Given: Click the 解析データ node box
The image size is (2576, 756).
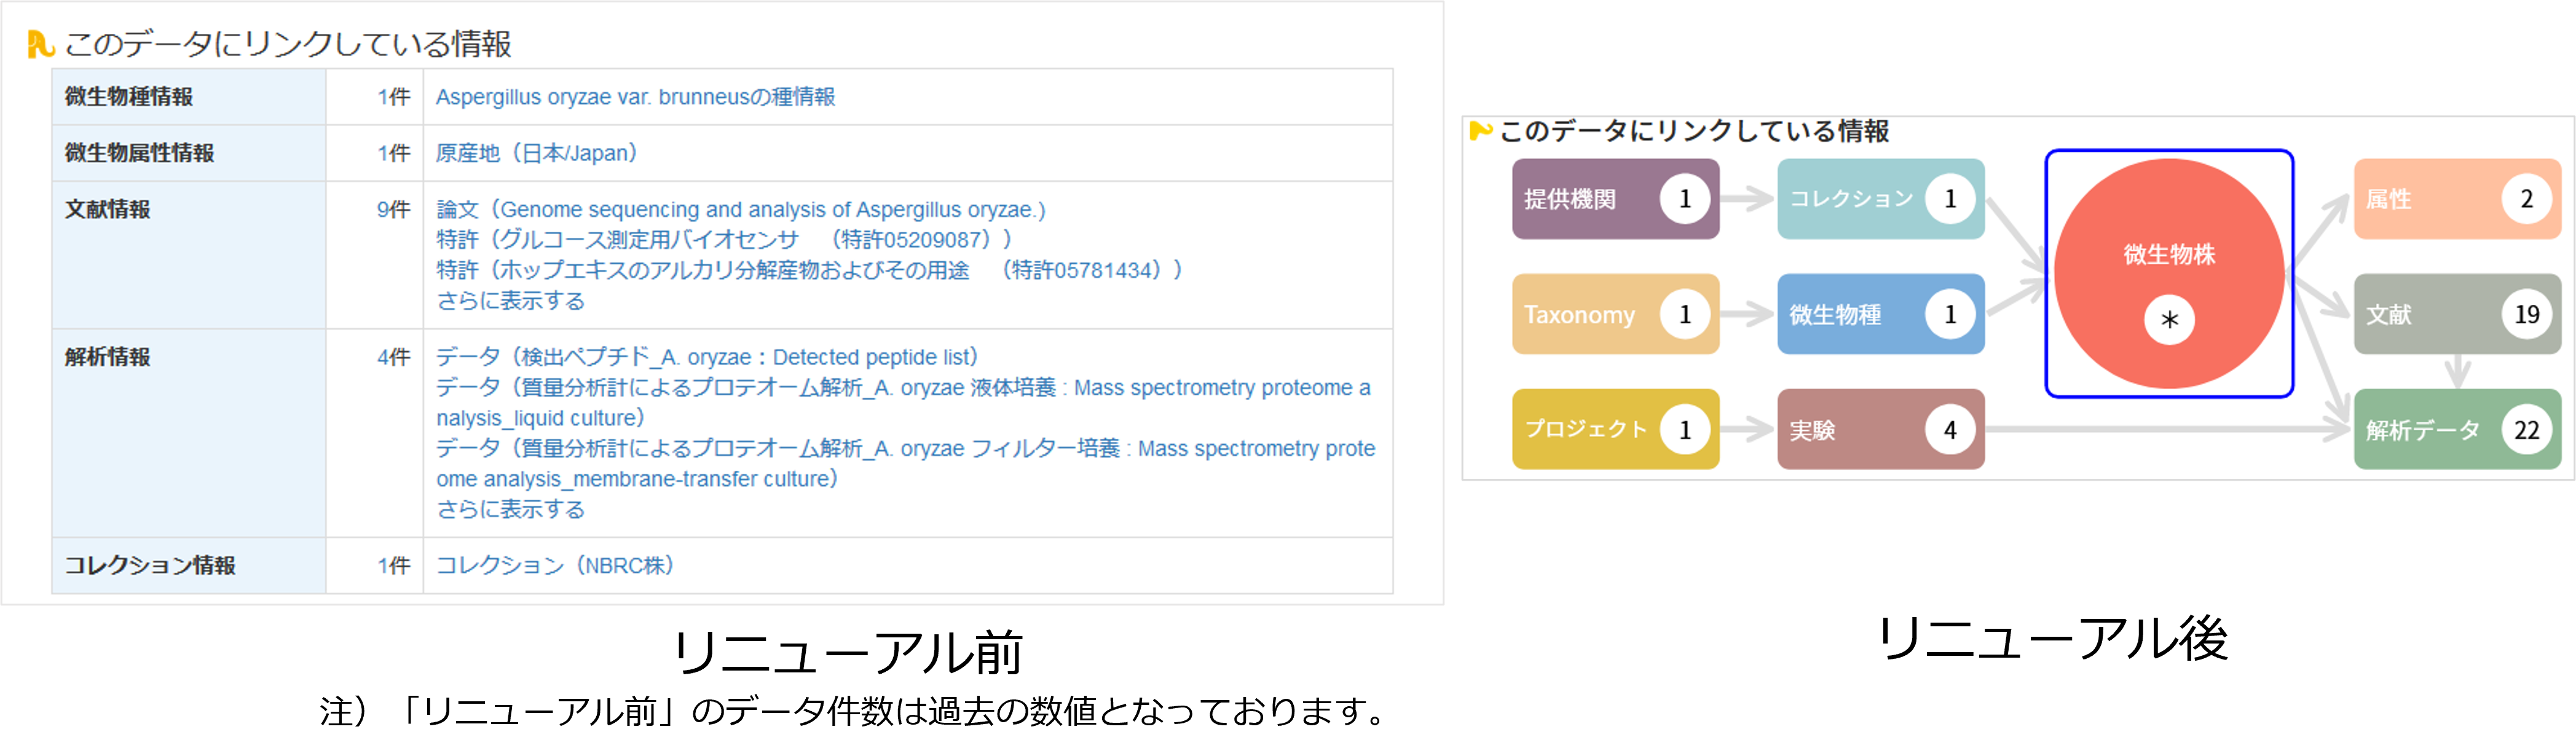Looking at the screenshot, I should tap(2456, 429).
